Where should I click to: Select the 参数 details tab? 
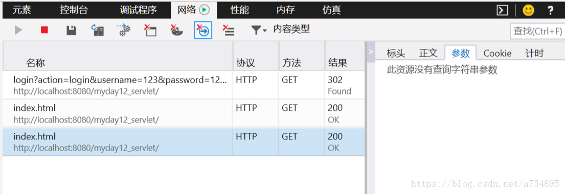(x=461, y=53)
